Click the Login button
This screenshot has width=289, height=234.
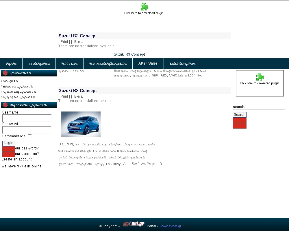9,143
